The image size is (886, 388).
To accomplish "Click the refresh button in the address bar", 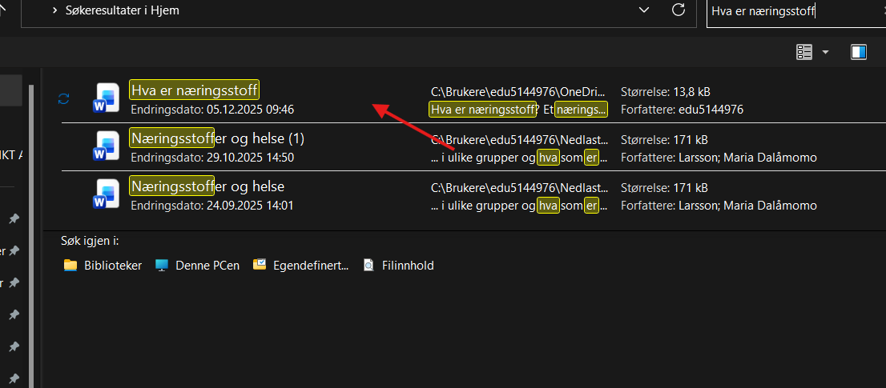I will 678,10.
